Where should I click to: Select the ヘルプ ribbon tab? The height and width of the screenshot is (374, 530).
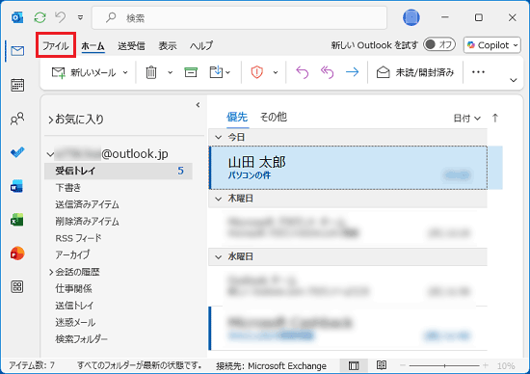(201, 45)
